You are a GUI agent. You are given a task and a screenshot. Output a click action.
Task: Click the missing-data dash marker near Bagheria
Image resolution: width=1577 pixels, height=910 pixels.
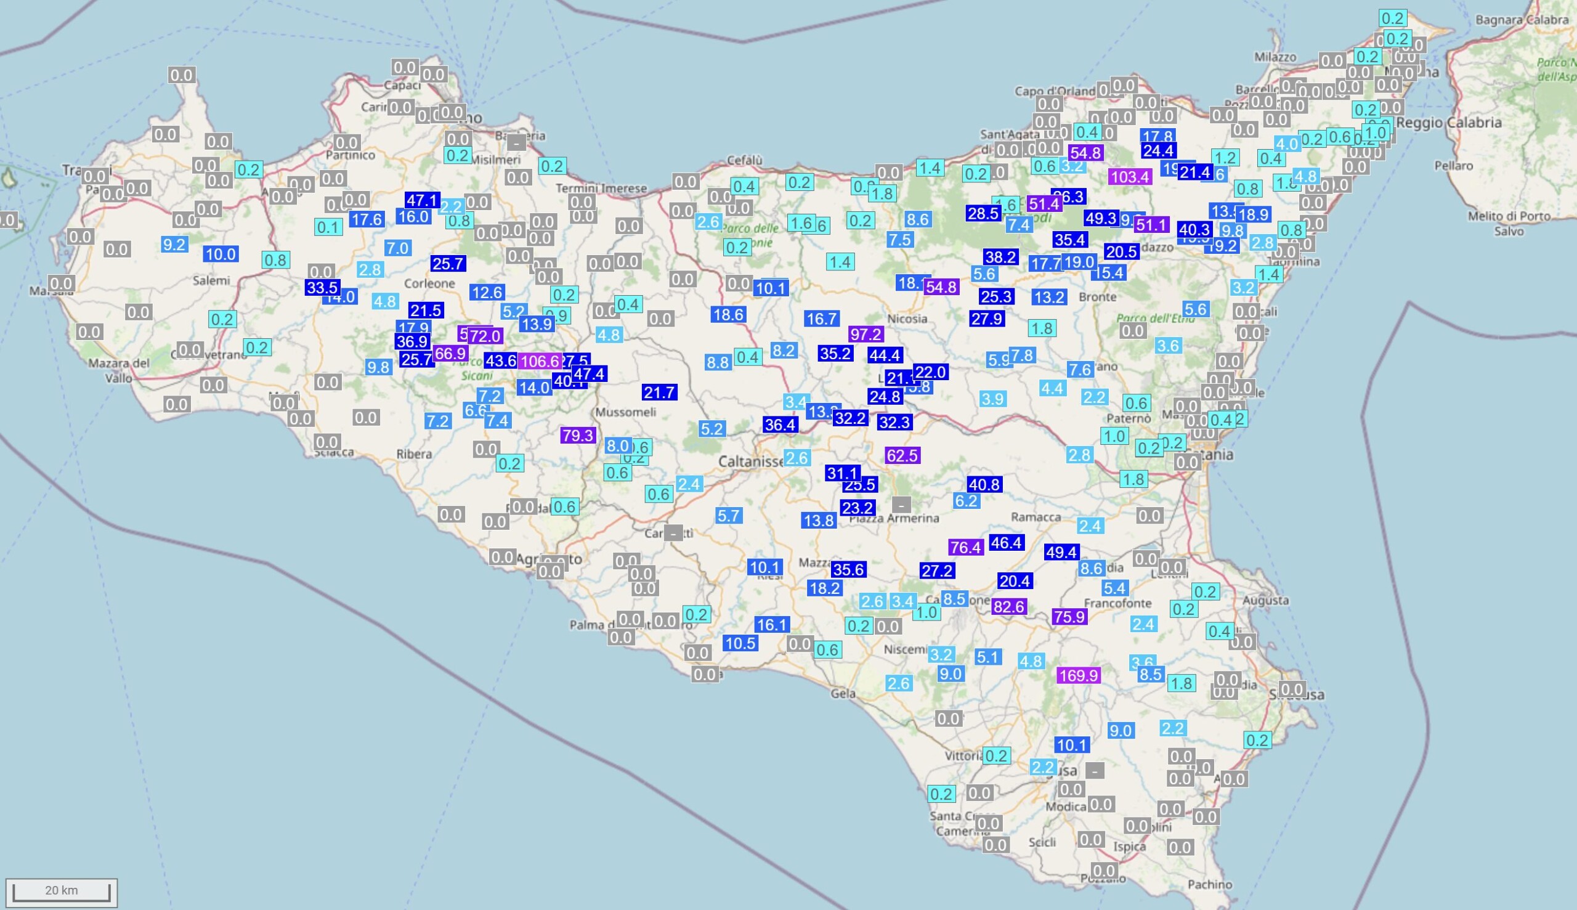pos(516,143)
